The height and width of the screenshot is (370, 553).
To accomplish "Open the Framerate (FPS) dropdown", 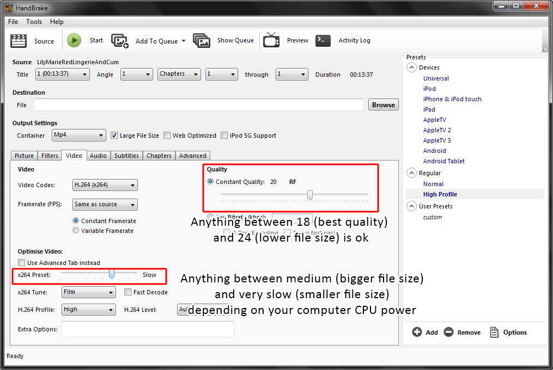I will (105, 205).
